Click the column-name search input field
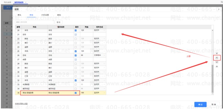 (35, 22)
